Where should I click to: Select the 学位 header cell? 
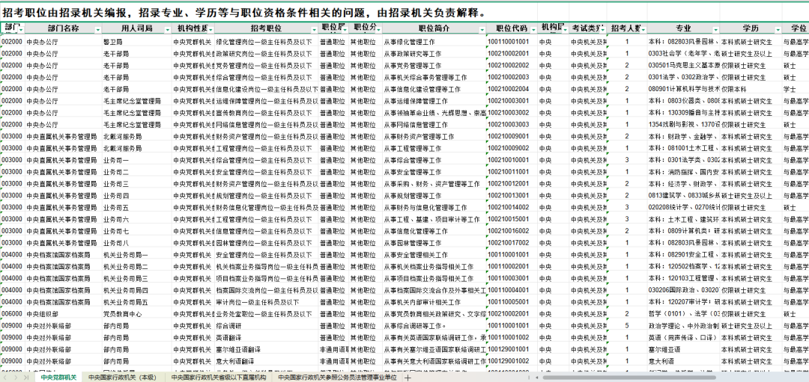coord(795,28)
